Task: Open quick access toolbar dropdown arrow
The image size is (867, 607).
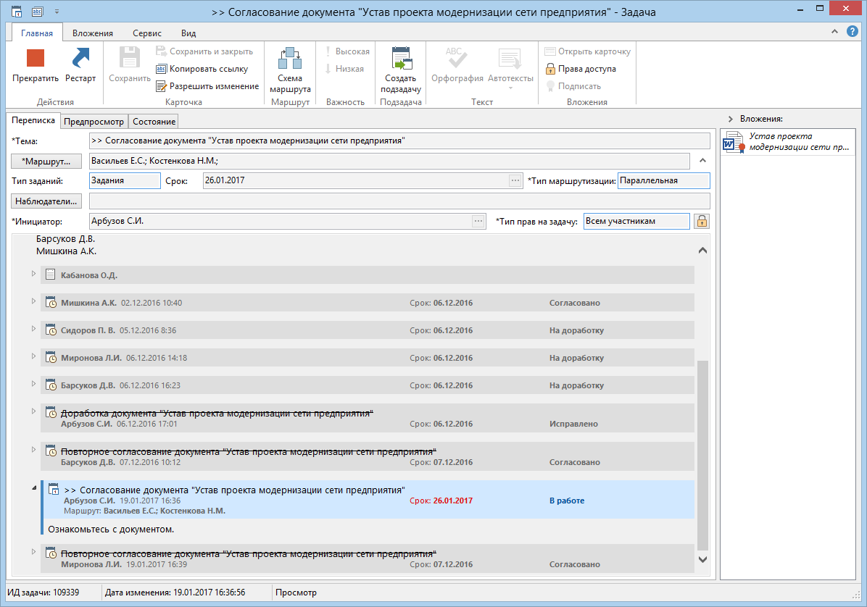Action: (57, 12)
